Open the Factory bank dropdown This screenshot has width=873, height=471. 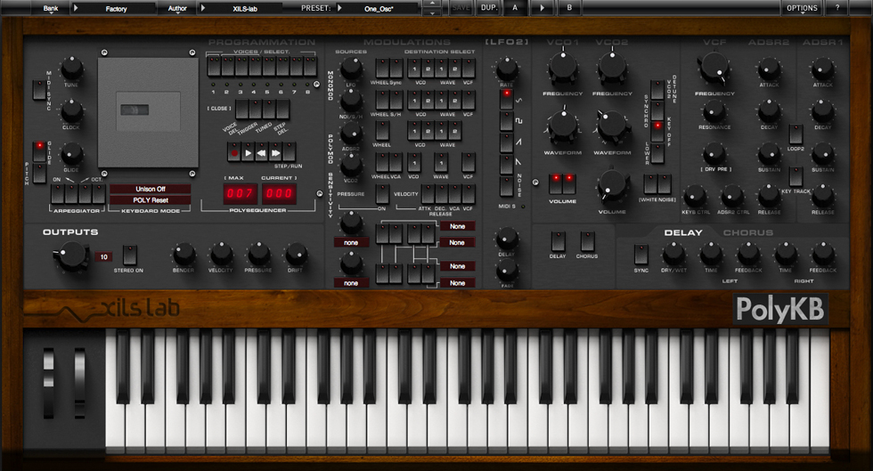(115, 8)
